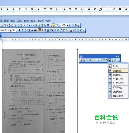Toggle the Bullets list button
Image resolution: width=129 pixels, height=133 pixels.
click(58, 30)
